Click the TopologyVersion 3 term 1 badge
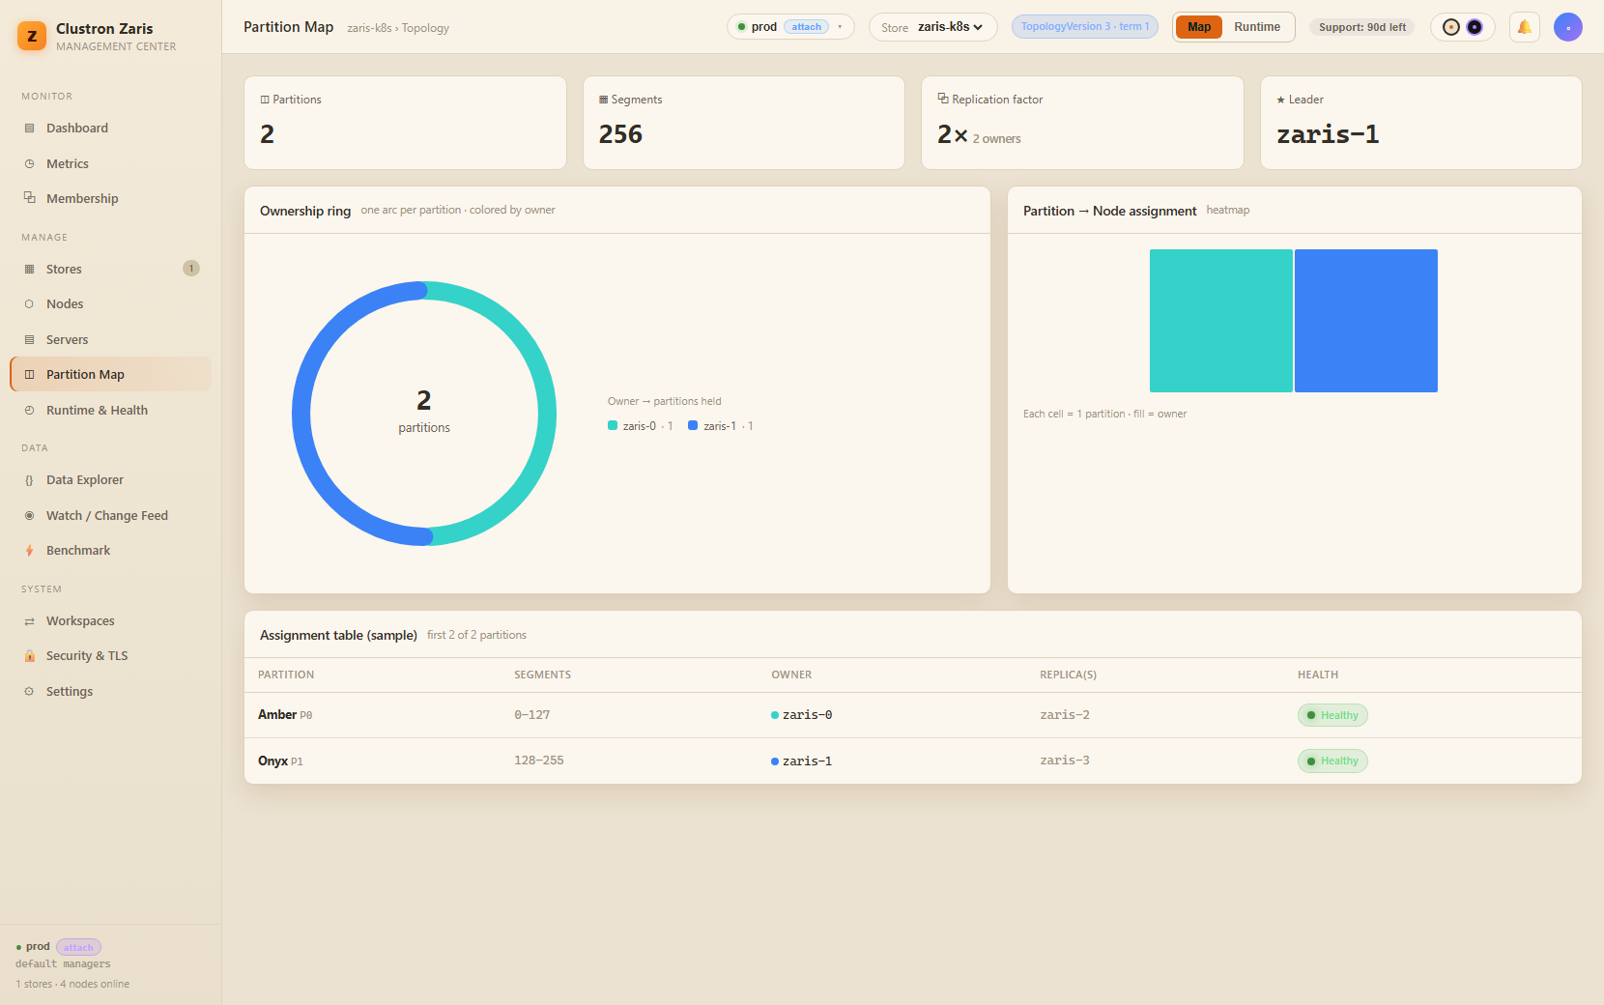 [1085, 27]
